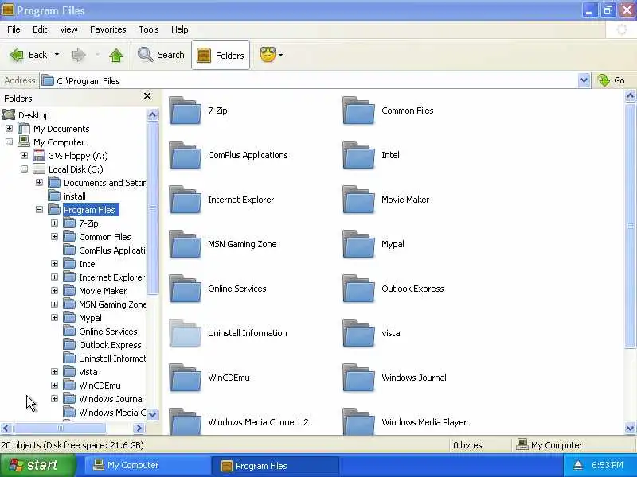Select the Movie Maker folder icon in file pane

pyautogui.click(x=358, y=200)
